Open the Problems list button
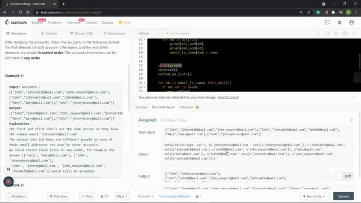The height and width of the screenshot is (203, 361). 16,196
